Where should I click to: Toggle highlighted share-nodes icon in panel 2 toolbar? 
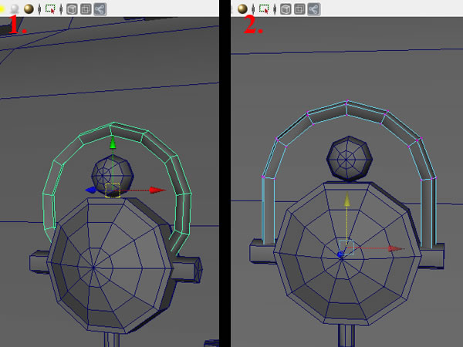coord(314,9)
